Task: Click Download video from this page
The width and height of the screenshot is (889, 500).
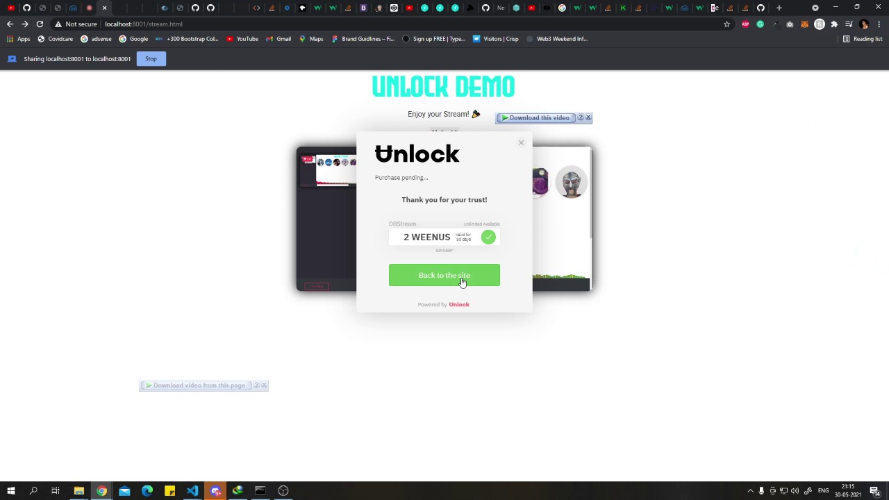Action: coord(195,385)
